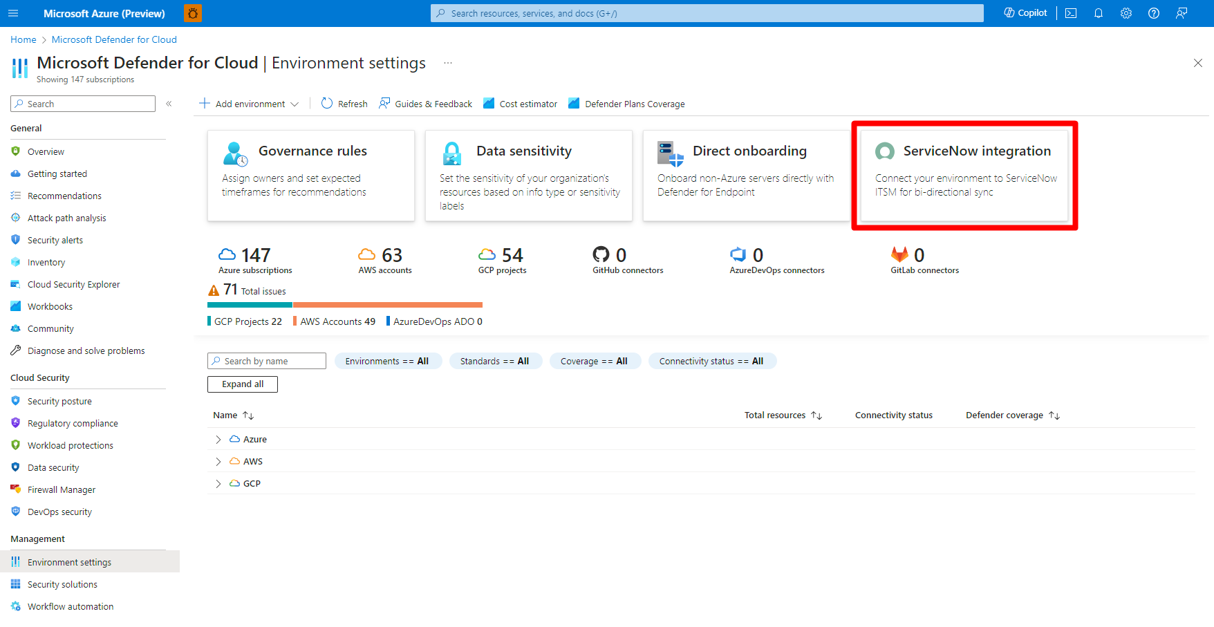Open the ellipsis more options beside page title
The width and height of the screenshot is (1214, 627).
[x=448, y=63]
